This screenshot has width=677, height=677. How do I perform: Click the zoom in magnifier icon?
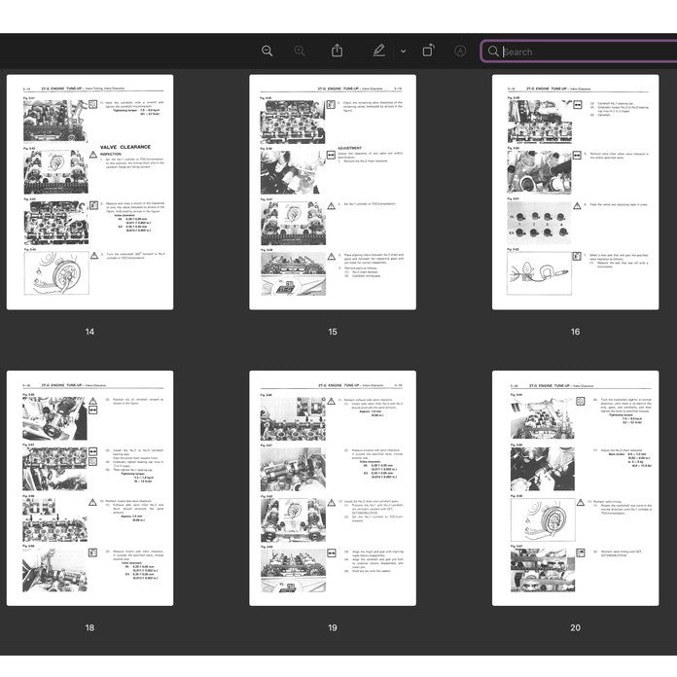(300, 51)
